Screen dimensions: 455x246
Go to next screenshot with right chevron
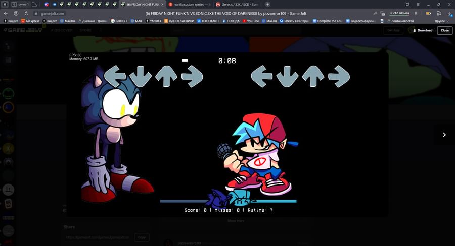point(444,135)
